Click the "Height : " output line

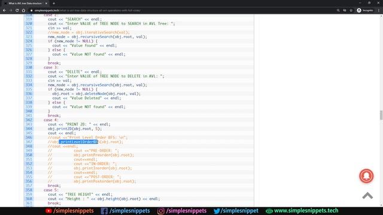click(x=104, y=199)
